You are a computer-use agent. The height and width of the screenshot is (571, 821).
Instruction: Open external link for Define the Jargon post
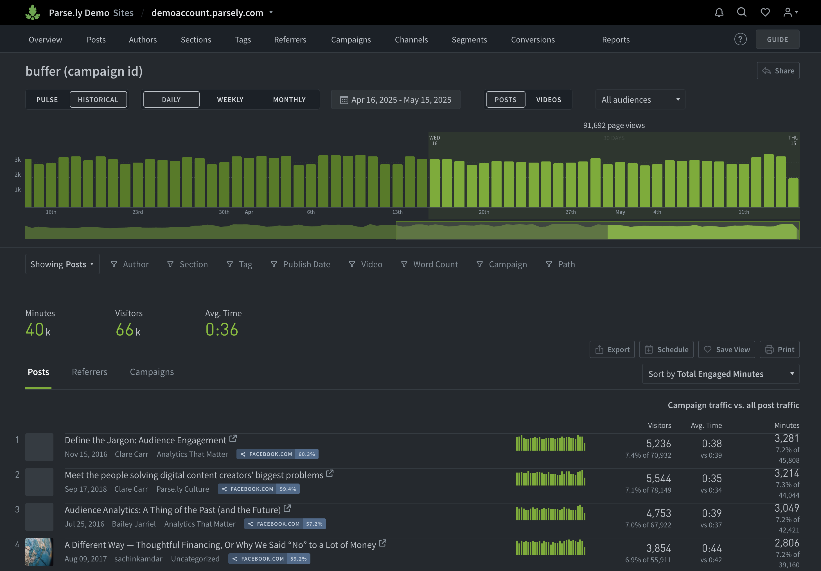[x=233, y=438]
